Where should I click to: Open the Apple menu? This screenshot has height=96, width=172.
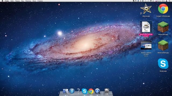[2, 1]
